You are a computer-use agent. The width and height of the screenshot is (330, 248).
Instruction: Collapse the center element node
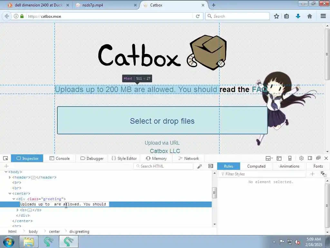click(x=10, y=193)
